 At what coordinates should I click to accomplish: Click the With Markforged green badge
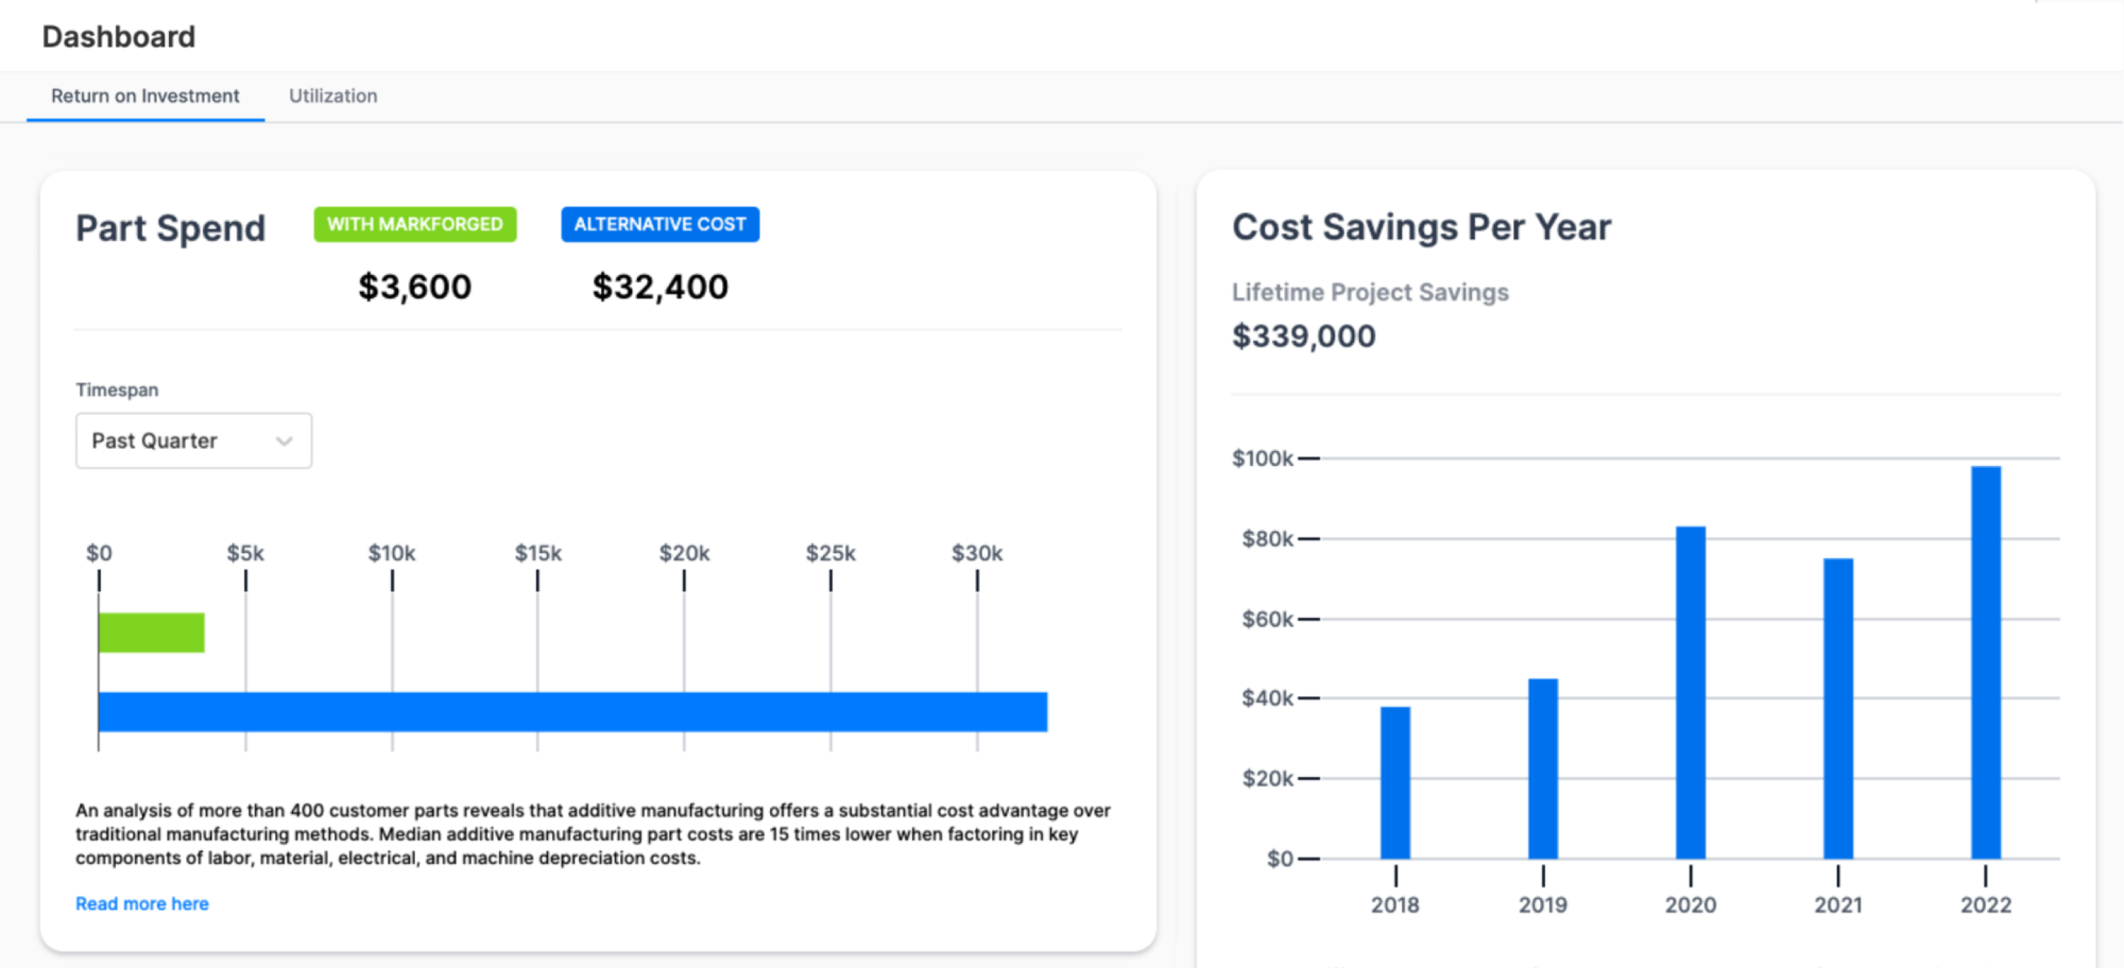414,224
